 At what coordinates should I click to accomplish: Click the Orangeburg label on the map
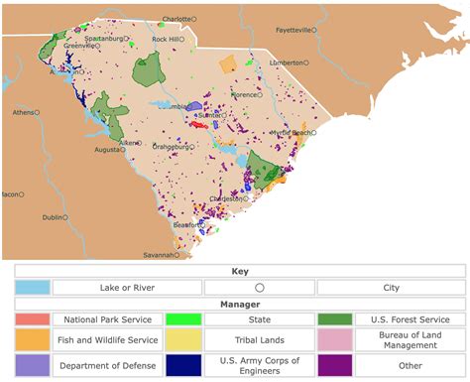(x=171, y=147)
